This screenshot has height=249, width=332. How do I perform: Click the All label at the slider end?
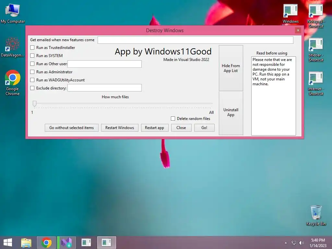click(211, 113)
